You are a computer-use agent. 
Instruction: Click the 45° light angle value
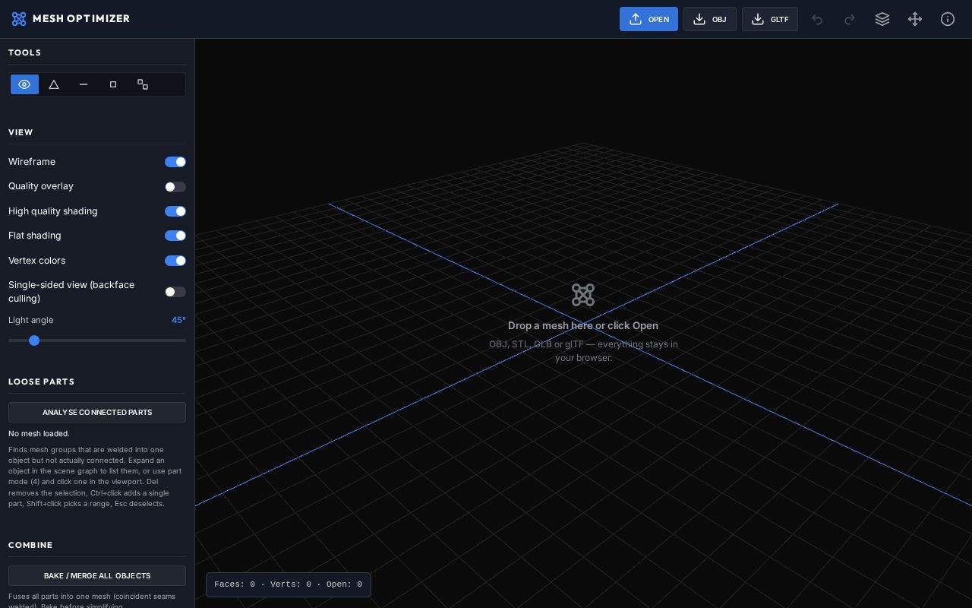178,320
